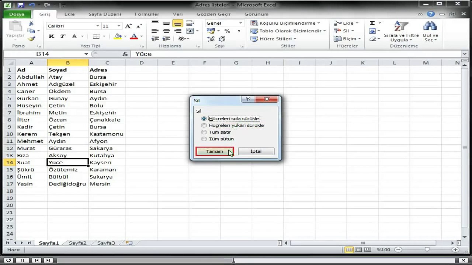Screen dimensions: 472x265
Task: Click the Name Box showing B14
Action: point(46,54)
